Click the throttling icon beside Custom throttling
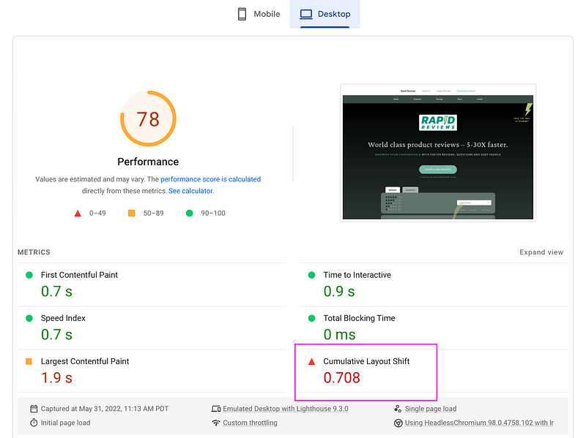Screen dimensions: 586x438 coord(215,423)
